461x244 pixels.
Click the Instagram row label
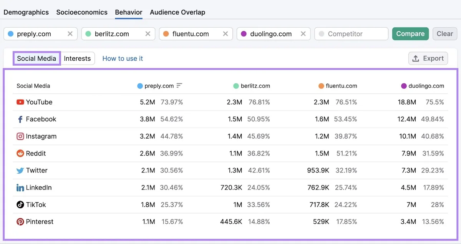41,136
